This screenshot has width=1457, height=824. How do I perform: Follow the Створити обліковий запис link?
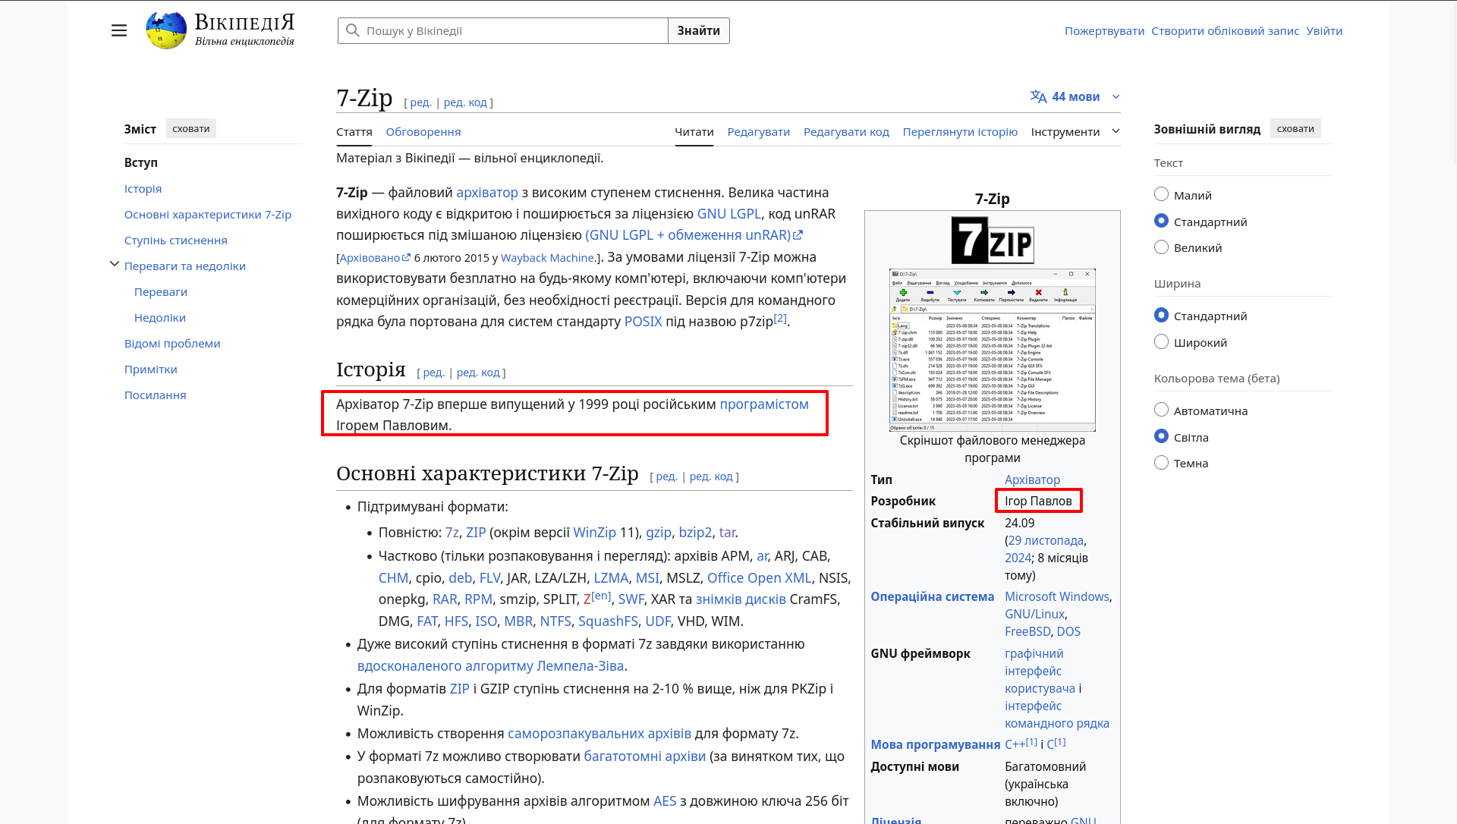tap(1225, 31)
